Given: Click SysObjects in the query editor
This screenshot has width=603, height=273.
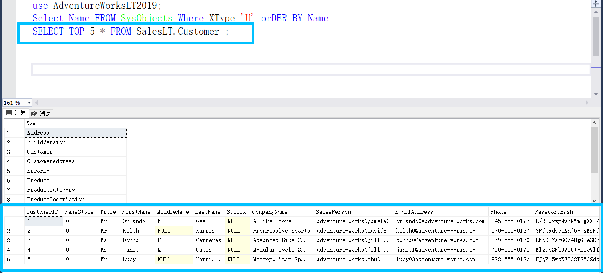Looking at the screenshot, I should (146, 18).
